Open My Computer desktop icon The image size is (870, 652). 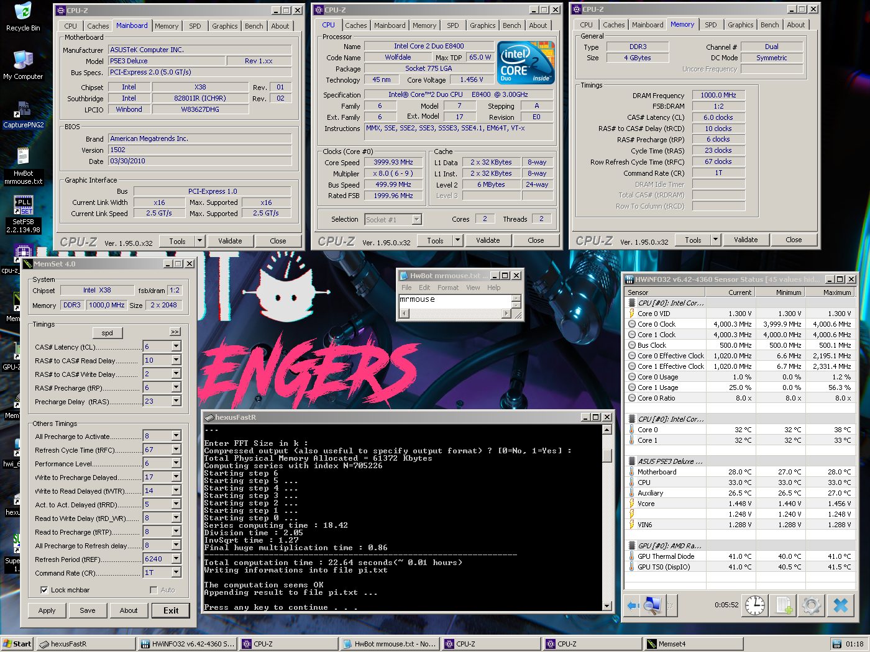point(23,65)
